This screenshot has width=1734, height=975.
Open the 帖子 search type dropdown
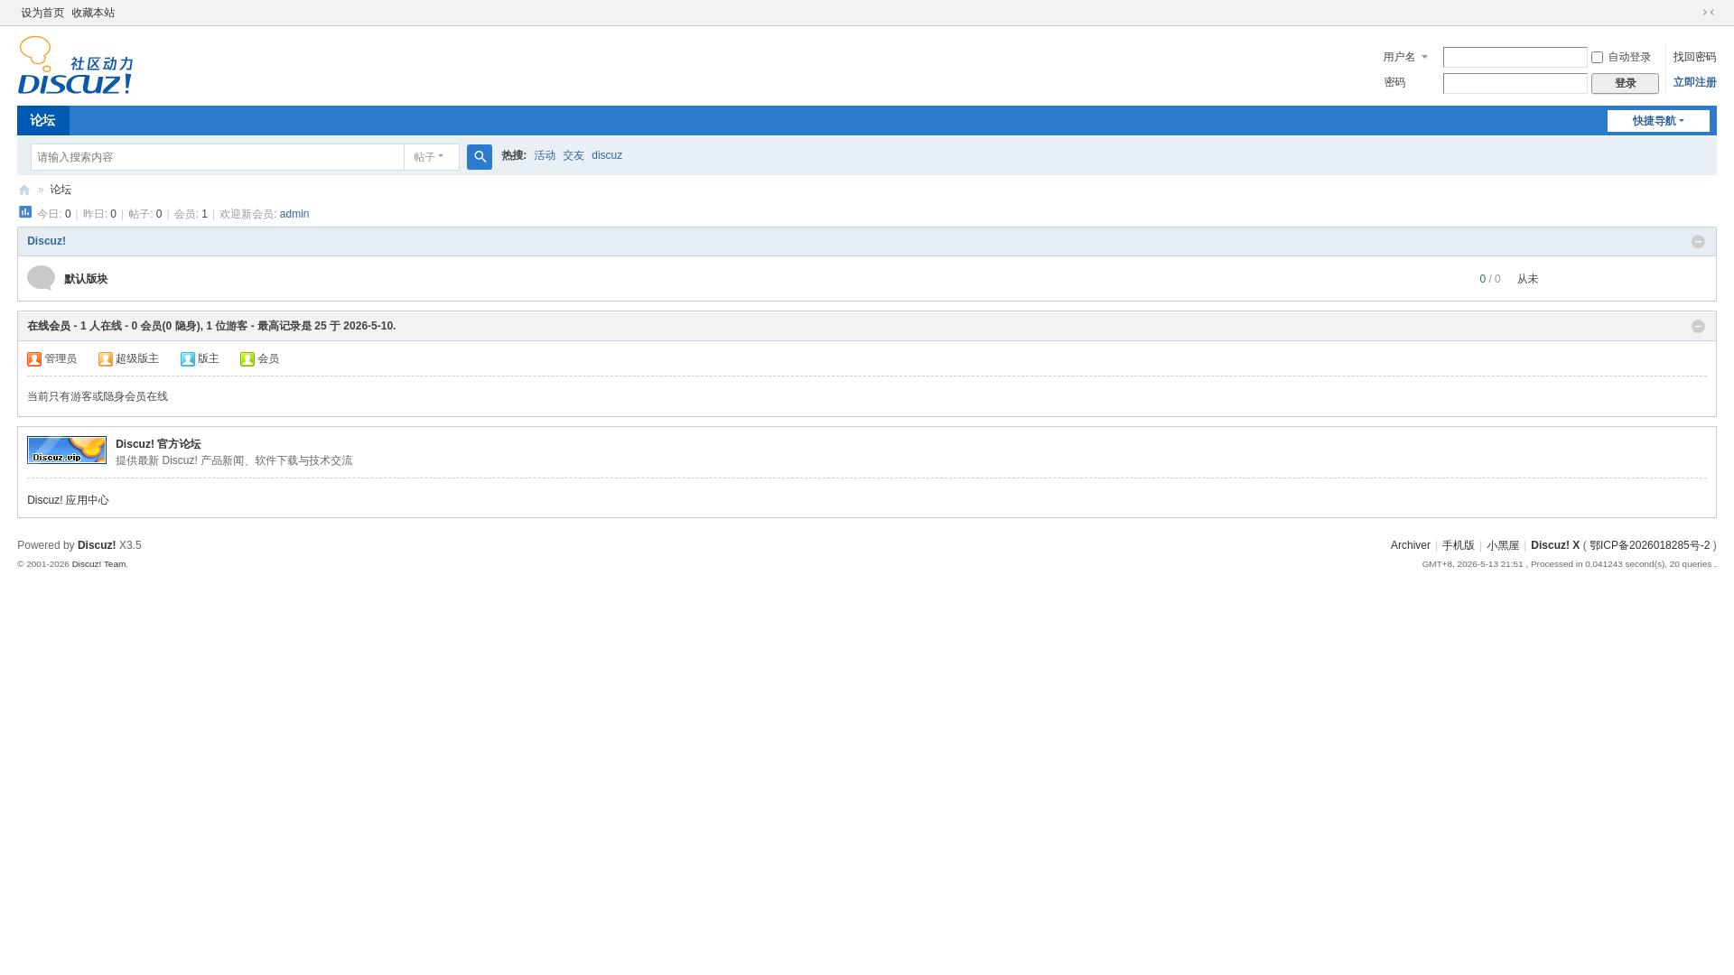tap(431, 157)
